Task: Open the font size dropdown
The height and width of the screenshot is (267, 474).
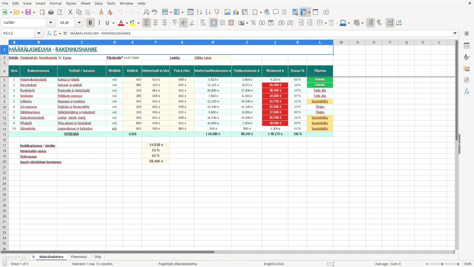Action: click(x=79, y=23)
